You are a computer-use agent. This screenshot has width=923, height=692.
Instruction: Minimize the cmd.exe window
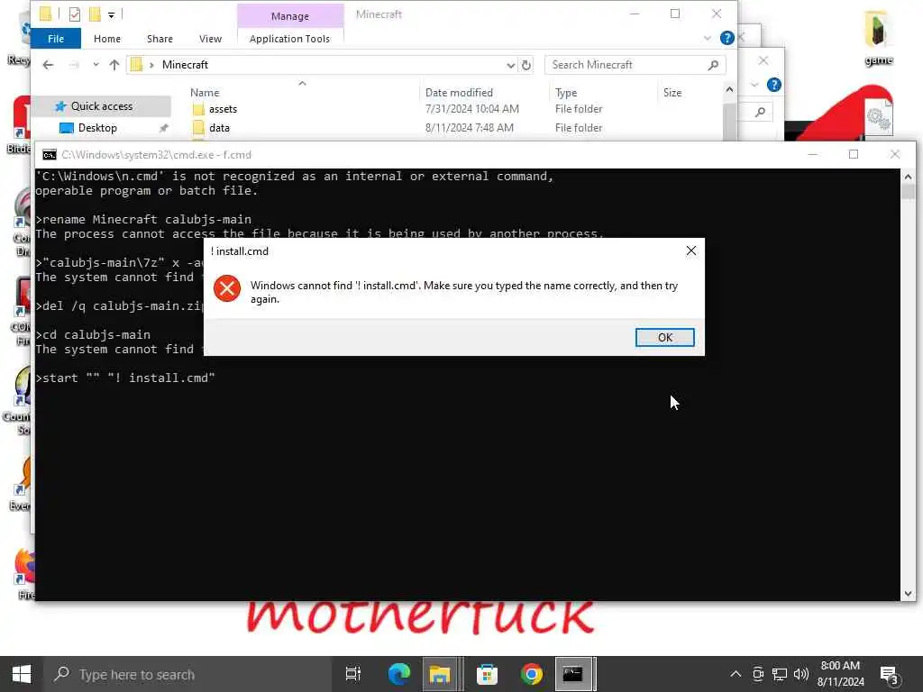tap(812, 154)
